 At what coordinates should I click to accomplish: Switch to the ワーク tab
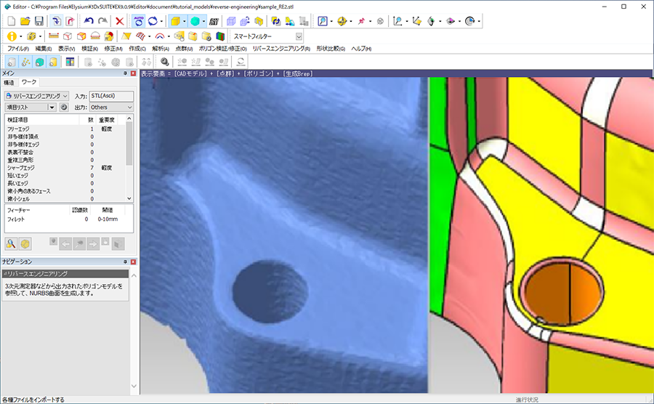pos(29,83)
